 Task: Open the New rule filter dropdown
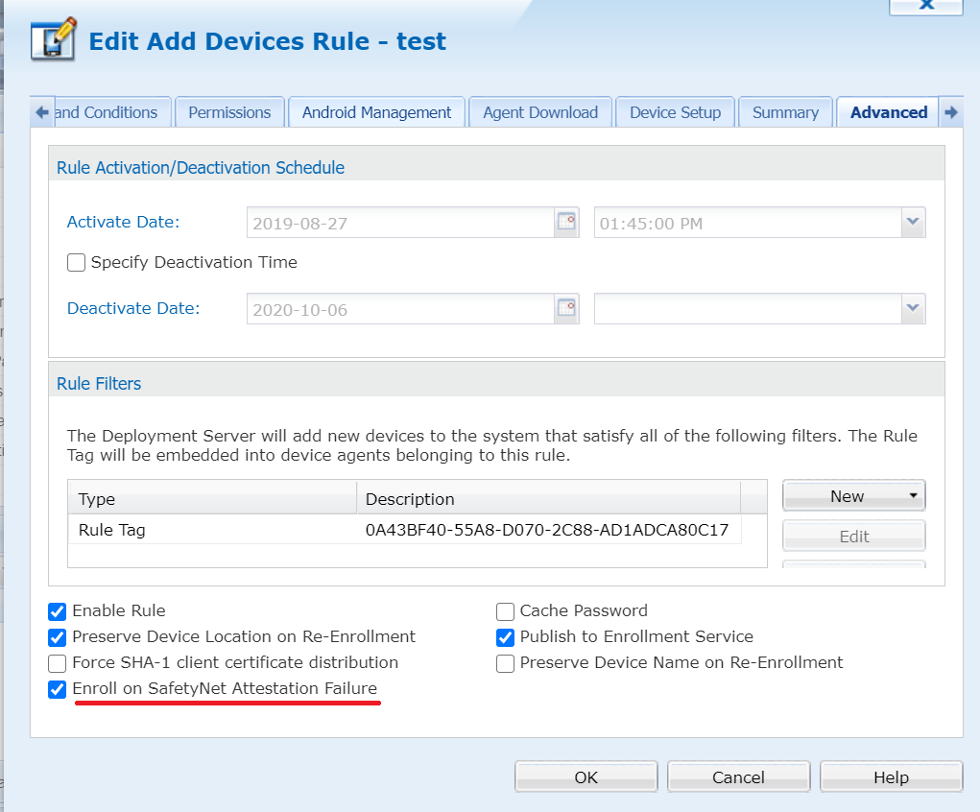tap(854, 496)
